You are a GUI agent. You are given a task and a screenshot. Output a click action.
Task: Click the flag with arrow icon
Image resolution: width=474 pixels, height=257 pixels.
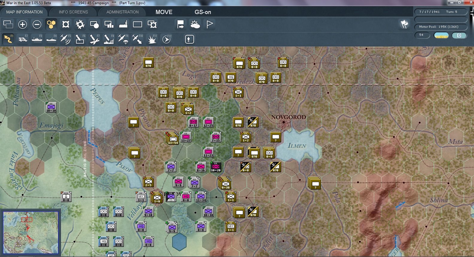pyautogui.click(x=181, y=24)
